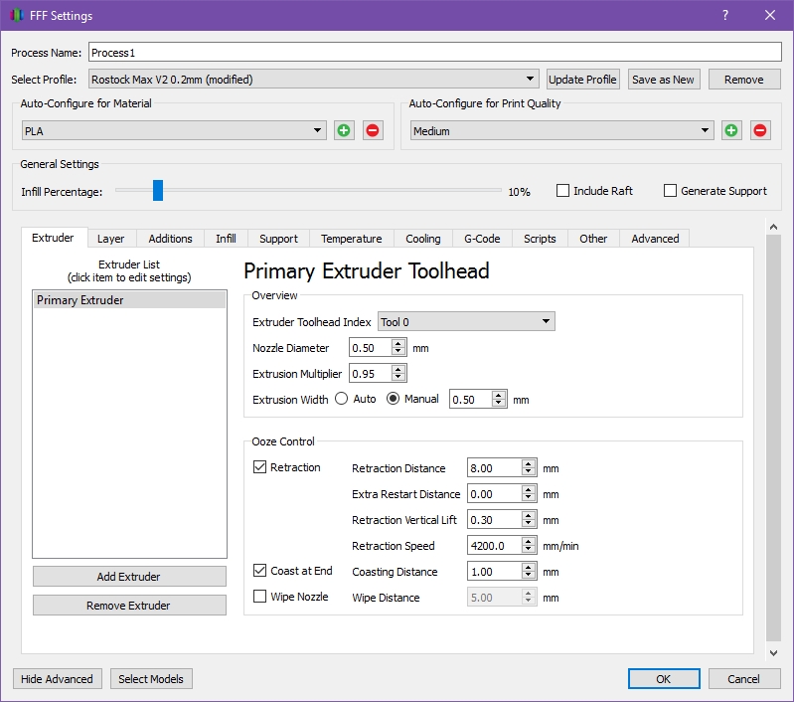Add print quality preset with green plus
794x702 pixels.
coord(731,130)
